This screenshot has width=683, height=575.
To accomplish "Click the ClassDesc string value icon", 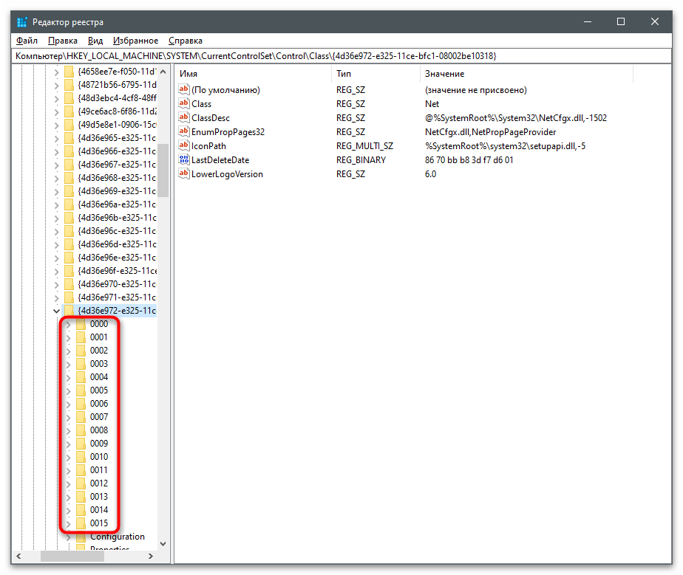I will pyautogui.click(x=184, y=117).
